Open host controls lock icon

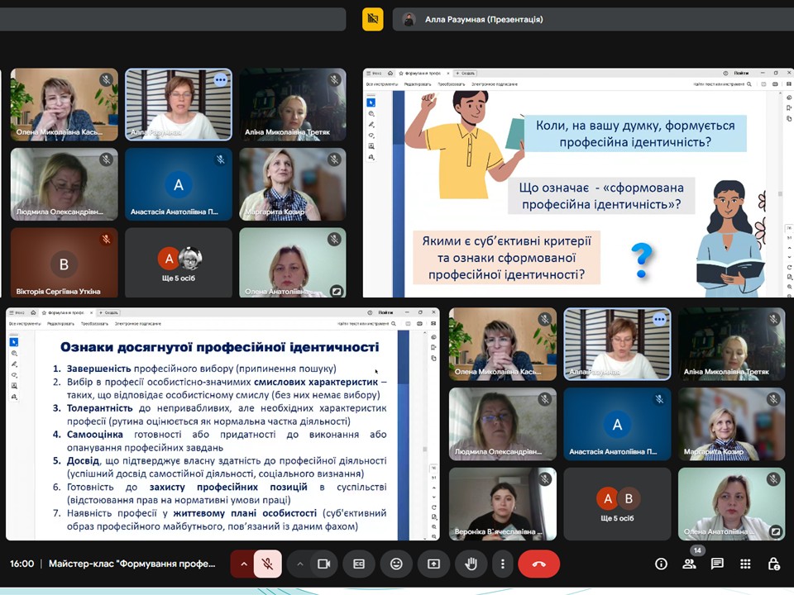click(x=773, y=564)
